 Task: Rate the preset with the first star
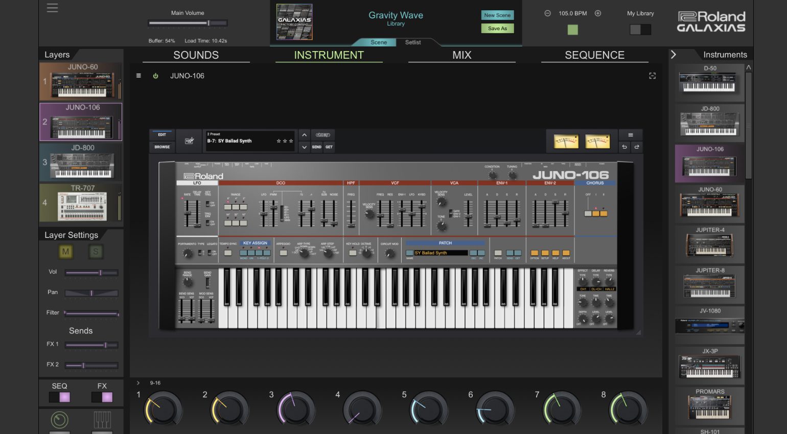[279, 141]
